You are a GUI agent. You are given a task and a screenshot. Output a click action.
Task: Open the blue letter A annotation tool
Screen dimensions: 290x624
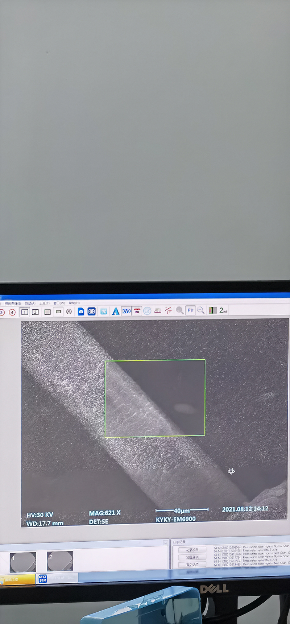pyautogui.click(x=115, y=311)
